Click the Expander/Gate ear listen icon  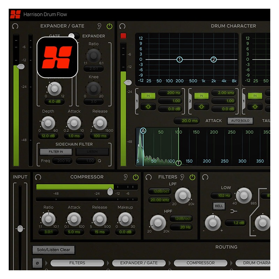pyautogui.click(x=99, y=26)
